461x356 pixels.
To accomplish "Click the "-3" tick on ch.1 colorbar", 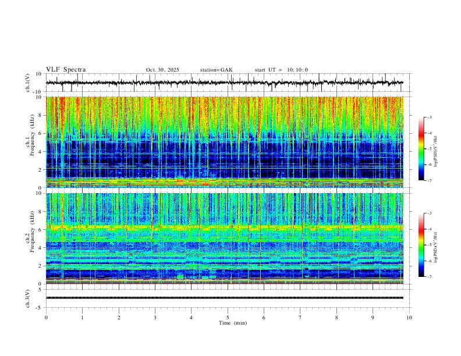I will tap(430, 117).
